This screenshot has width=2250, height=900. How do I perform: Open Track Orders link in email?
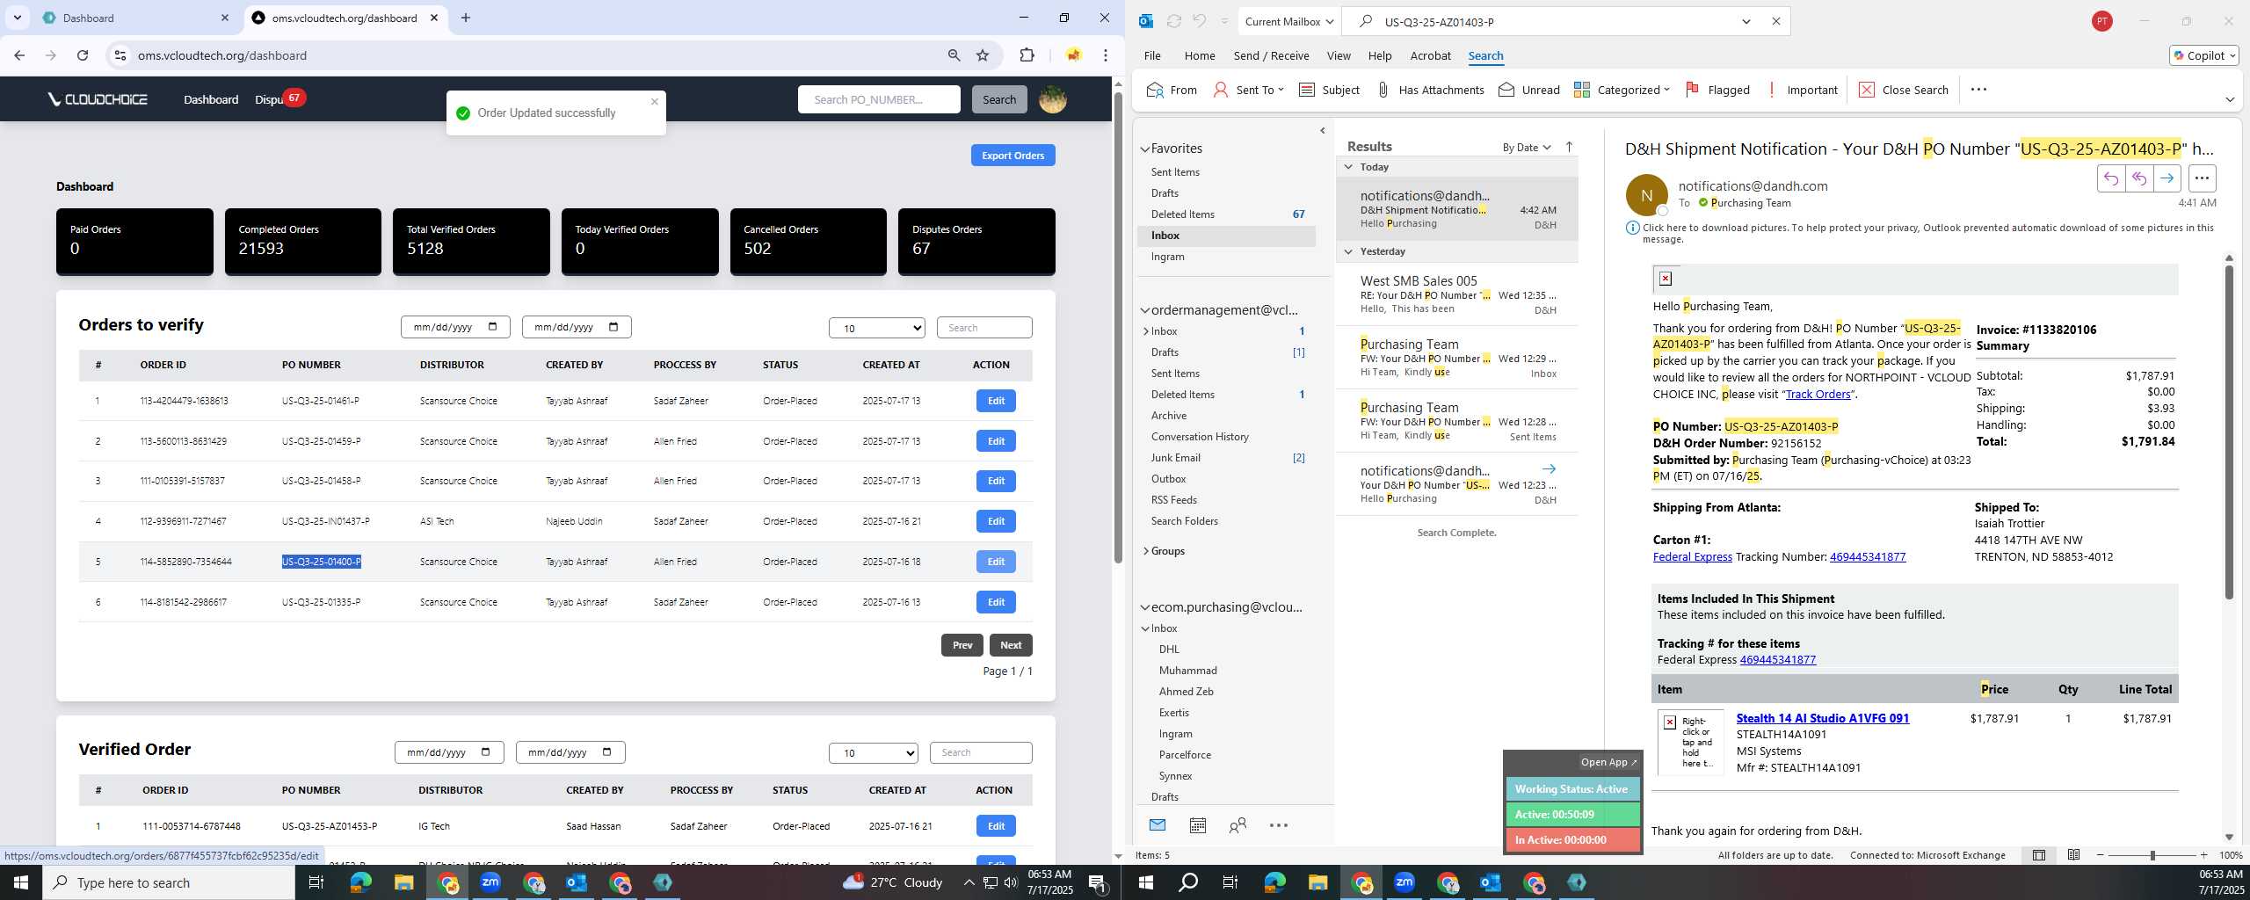1818,394
